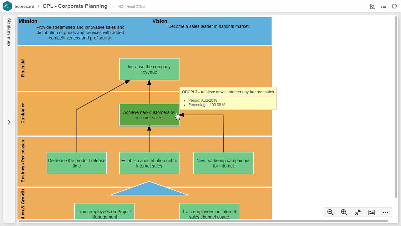
Task: Click the vertical scrollbar of the map
Action: 397,106
